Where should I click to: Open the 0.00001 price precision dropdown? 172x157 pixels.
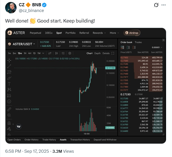[x=157, y=48]
